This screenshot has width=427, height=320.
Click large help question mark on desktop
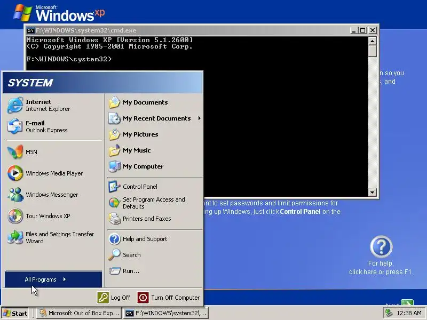pyautogui.click(x=381, y=247)
